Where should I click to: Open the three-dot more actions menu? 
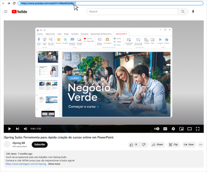201,145
